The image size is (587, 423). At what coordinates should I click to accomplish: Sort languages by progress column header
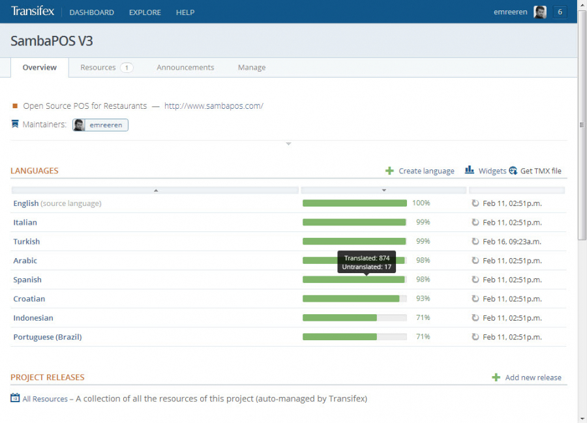pyautogui.click(x=384, y=190)
